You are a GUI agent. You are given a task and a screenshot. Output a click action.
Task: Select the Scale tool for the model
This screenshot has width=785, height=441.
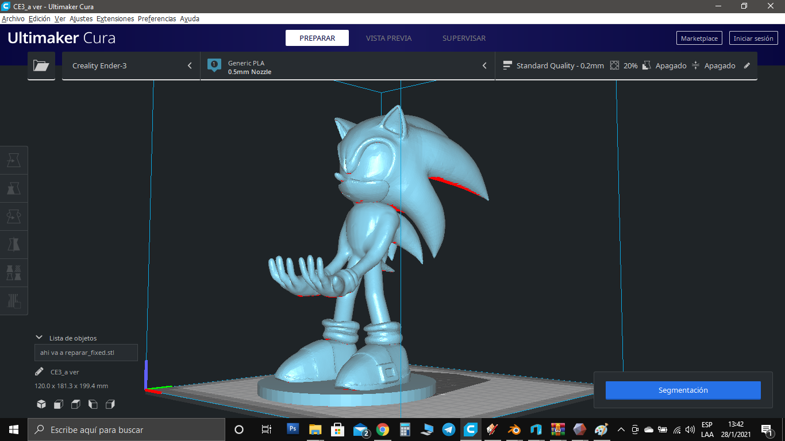[x=14, y=188]
